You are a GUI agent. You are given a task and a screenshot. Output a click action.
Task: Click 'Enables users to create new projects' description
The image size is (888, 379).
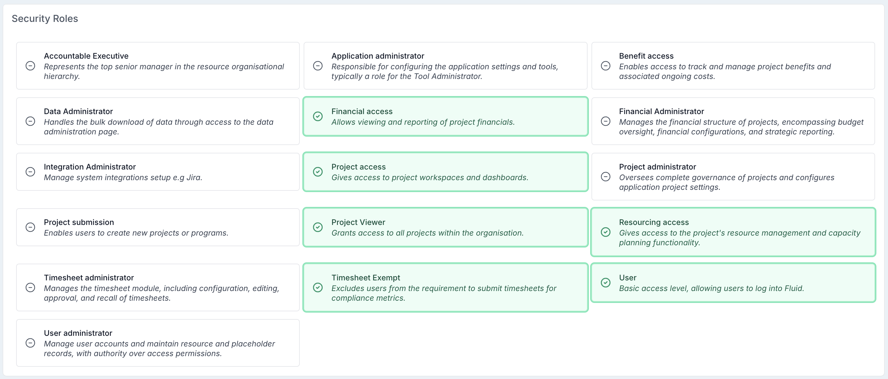[x=136, y=233]
